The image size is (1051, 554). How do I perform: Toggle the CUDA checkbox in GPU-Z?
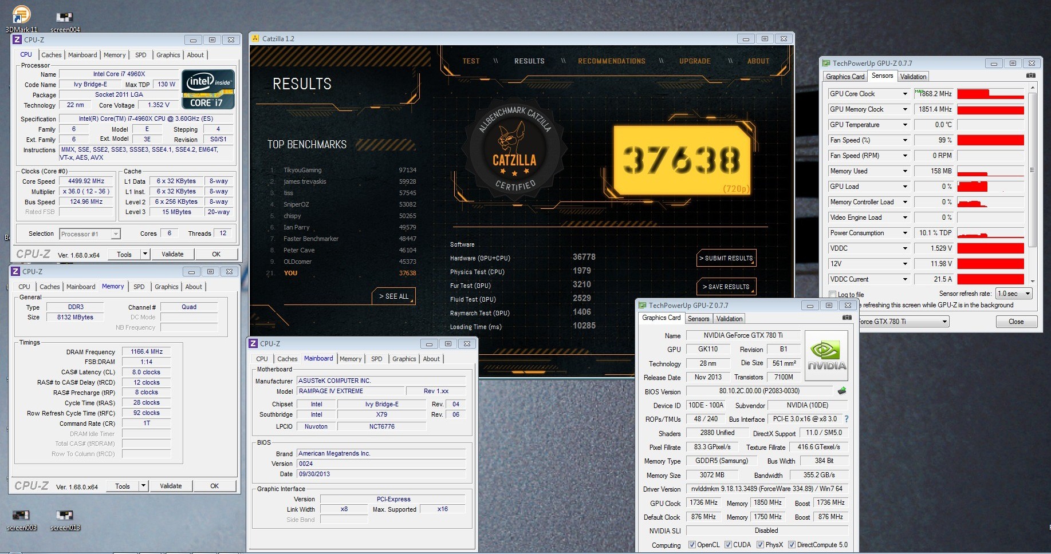click(x=728, y=545)
